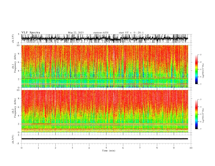
Task: Click the time axis tick label "8"
Action: tap(157, 148)
